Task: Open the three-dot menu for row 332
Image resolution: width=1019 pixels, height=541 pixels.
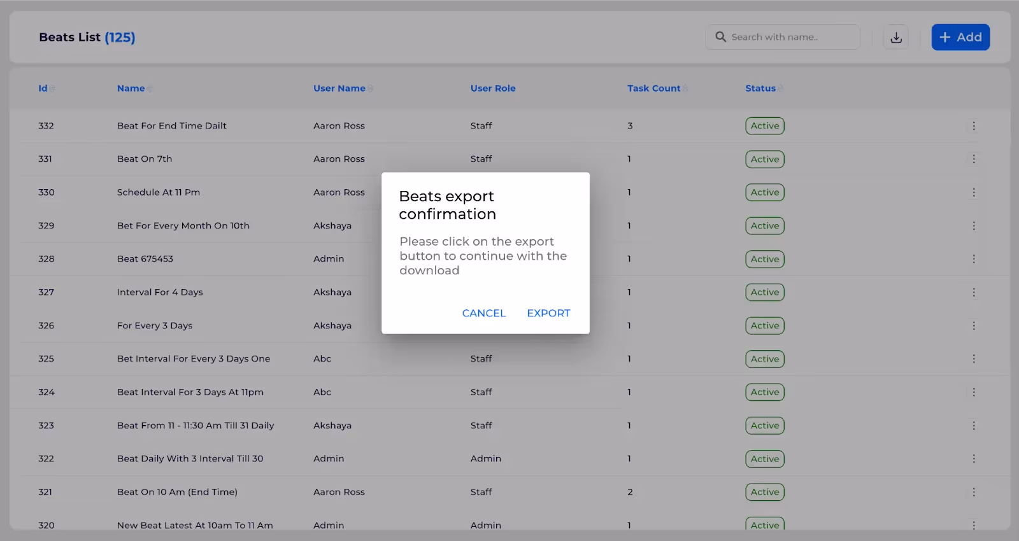Action: pyautogui.click(x=974, y=126)
